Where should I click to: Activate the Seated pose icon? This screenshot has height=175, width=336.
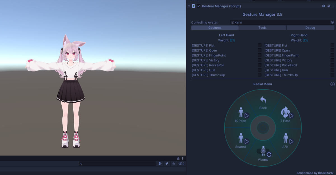[x=240, y=139]
